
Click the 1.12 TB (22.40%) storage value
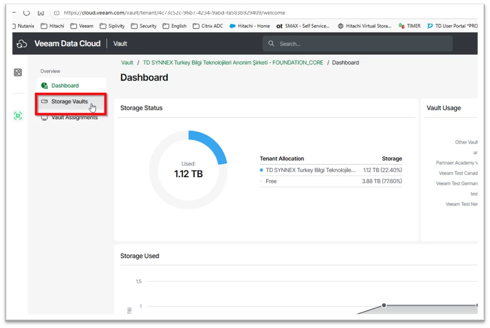tap(383, 170)
